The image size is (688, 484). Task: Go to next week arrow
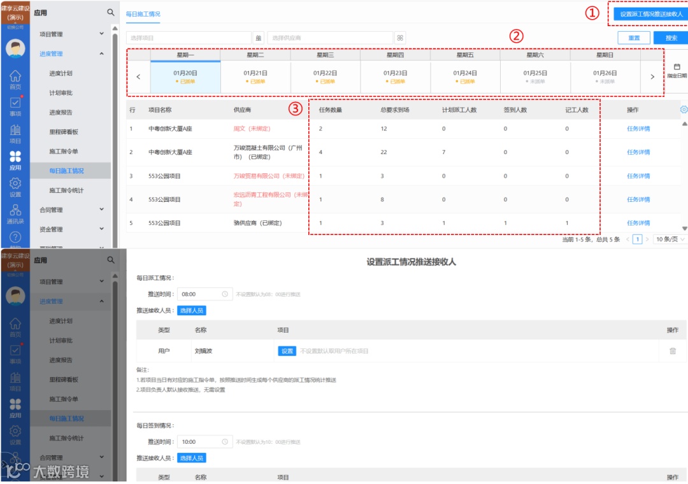pos(652,77)
